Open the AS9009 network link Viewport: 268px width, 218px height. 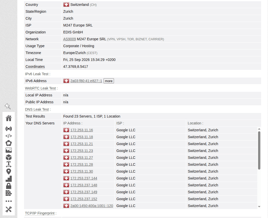click(69, 39)
